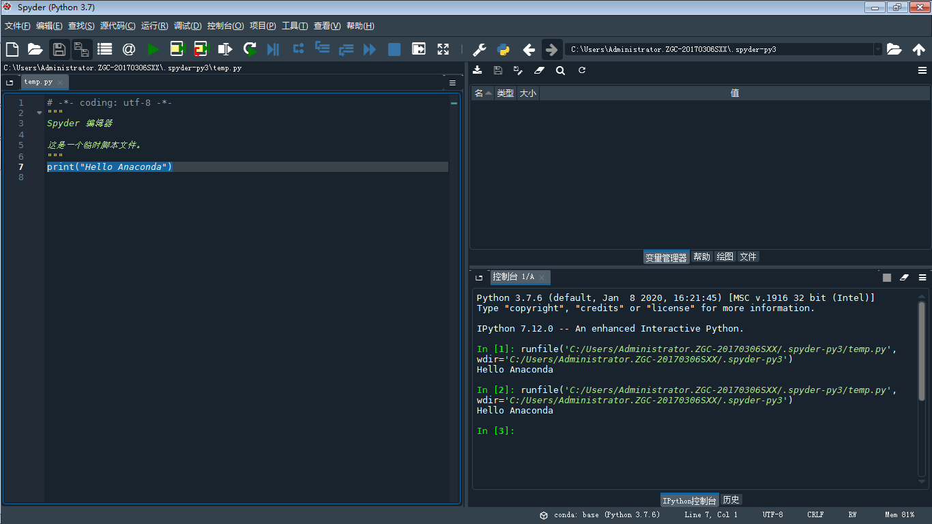The height and width of the screenshot is (524, 932).
Task: Collapse docstring fold arrow at line 2
Action: pos(39,113)
